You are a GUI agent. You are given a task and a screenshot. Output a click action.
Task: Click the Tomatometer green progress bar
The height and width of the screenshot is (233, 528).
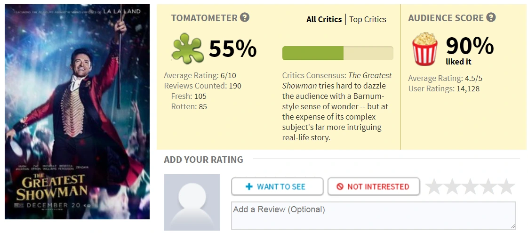click(337, 53)
